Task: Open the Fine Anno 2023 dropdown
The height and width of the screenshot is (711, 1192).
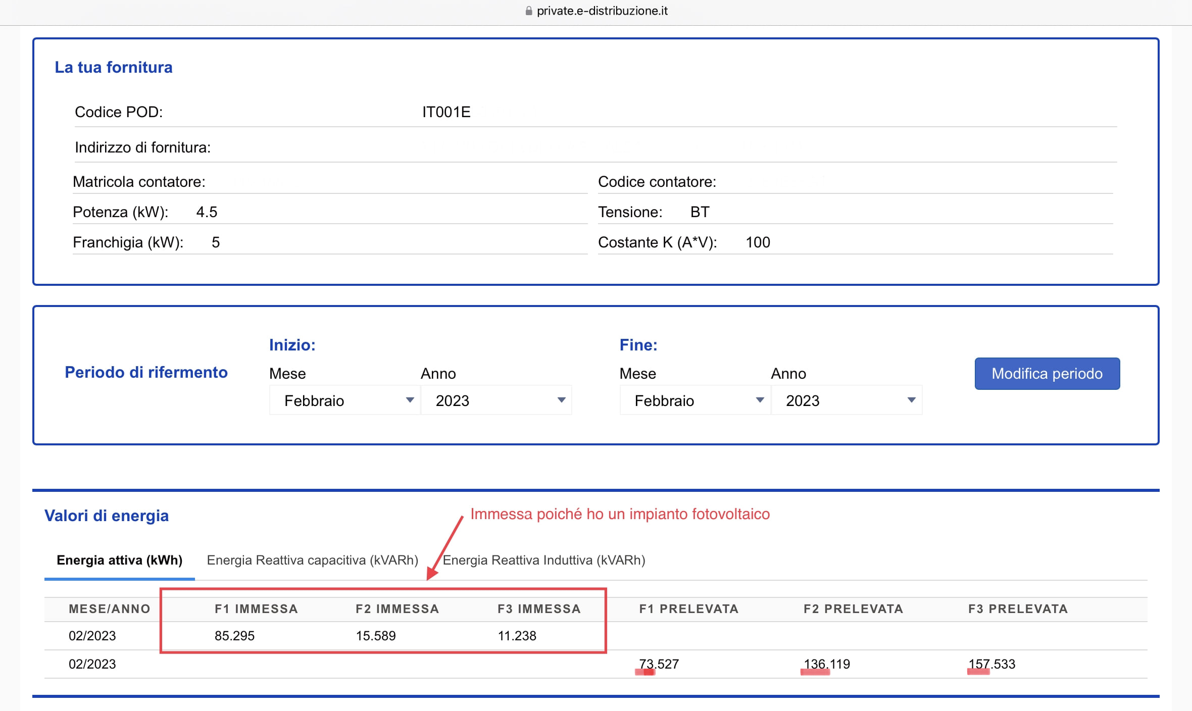Action: (847, 400)
